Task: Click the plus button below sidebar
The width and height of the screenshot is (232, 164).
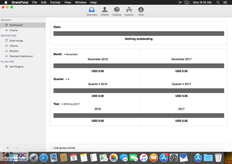Action: tap(8, 148)
